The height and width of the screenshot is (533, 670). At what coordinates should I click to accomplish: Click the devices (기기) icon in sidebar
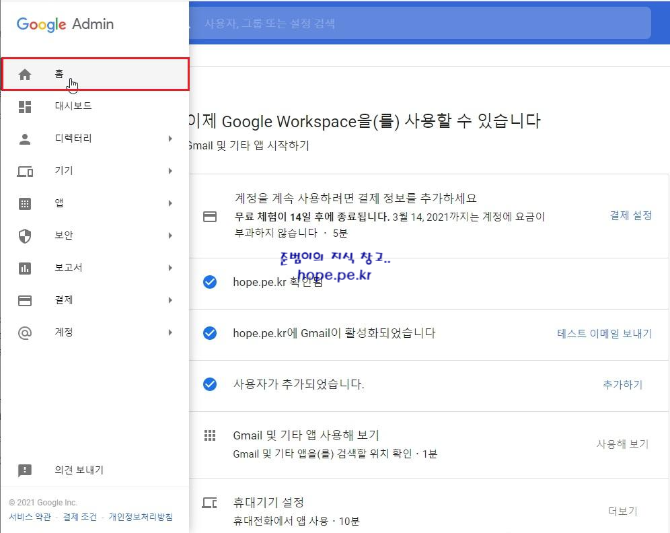25,172
